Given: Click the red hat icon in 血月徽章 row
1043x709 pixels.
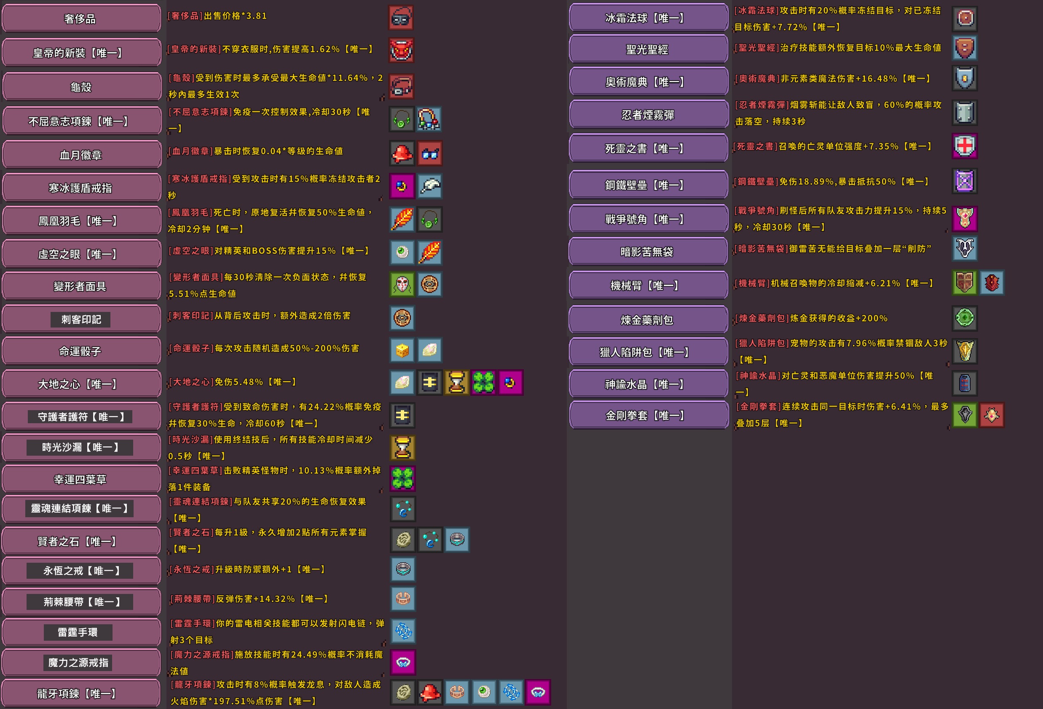Looking at the screenshot, I should click(x=402, y=153).
